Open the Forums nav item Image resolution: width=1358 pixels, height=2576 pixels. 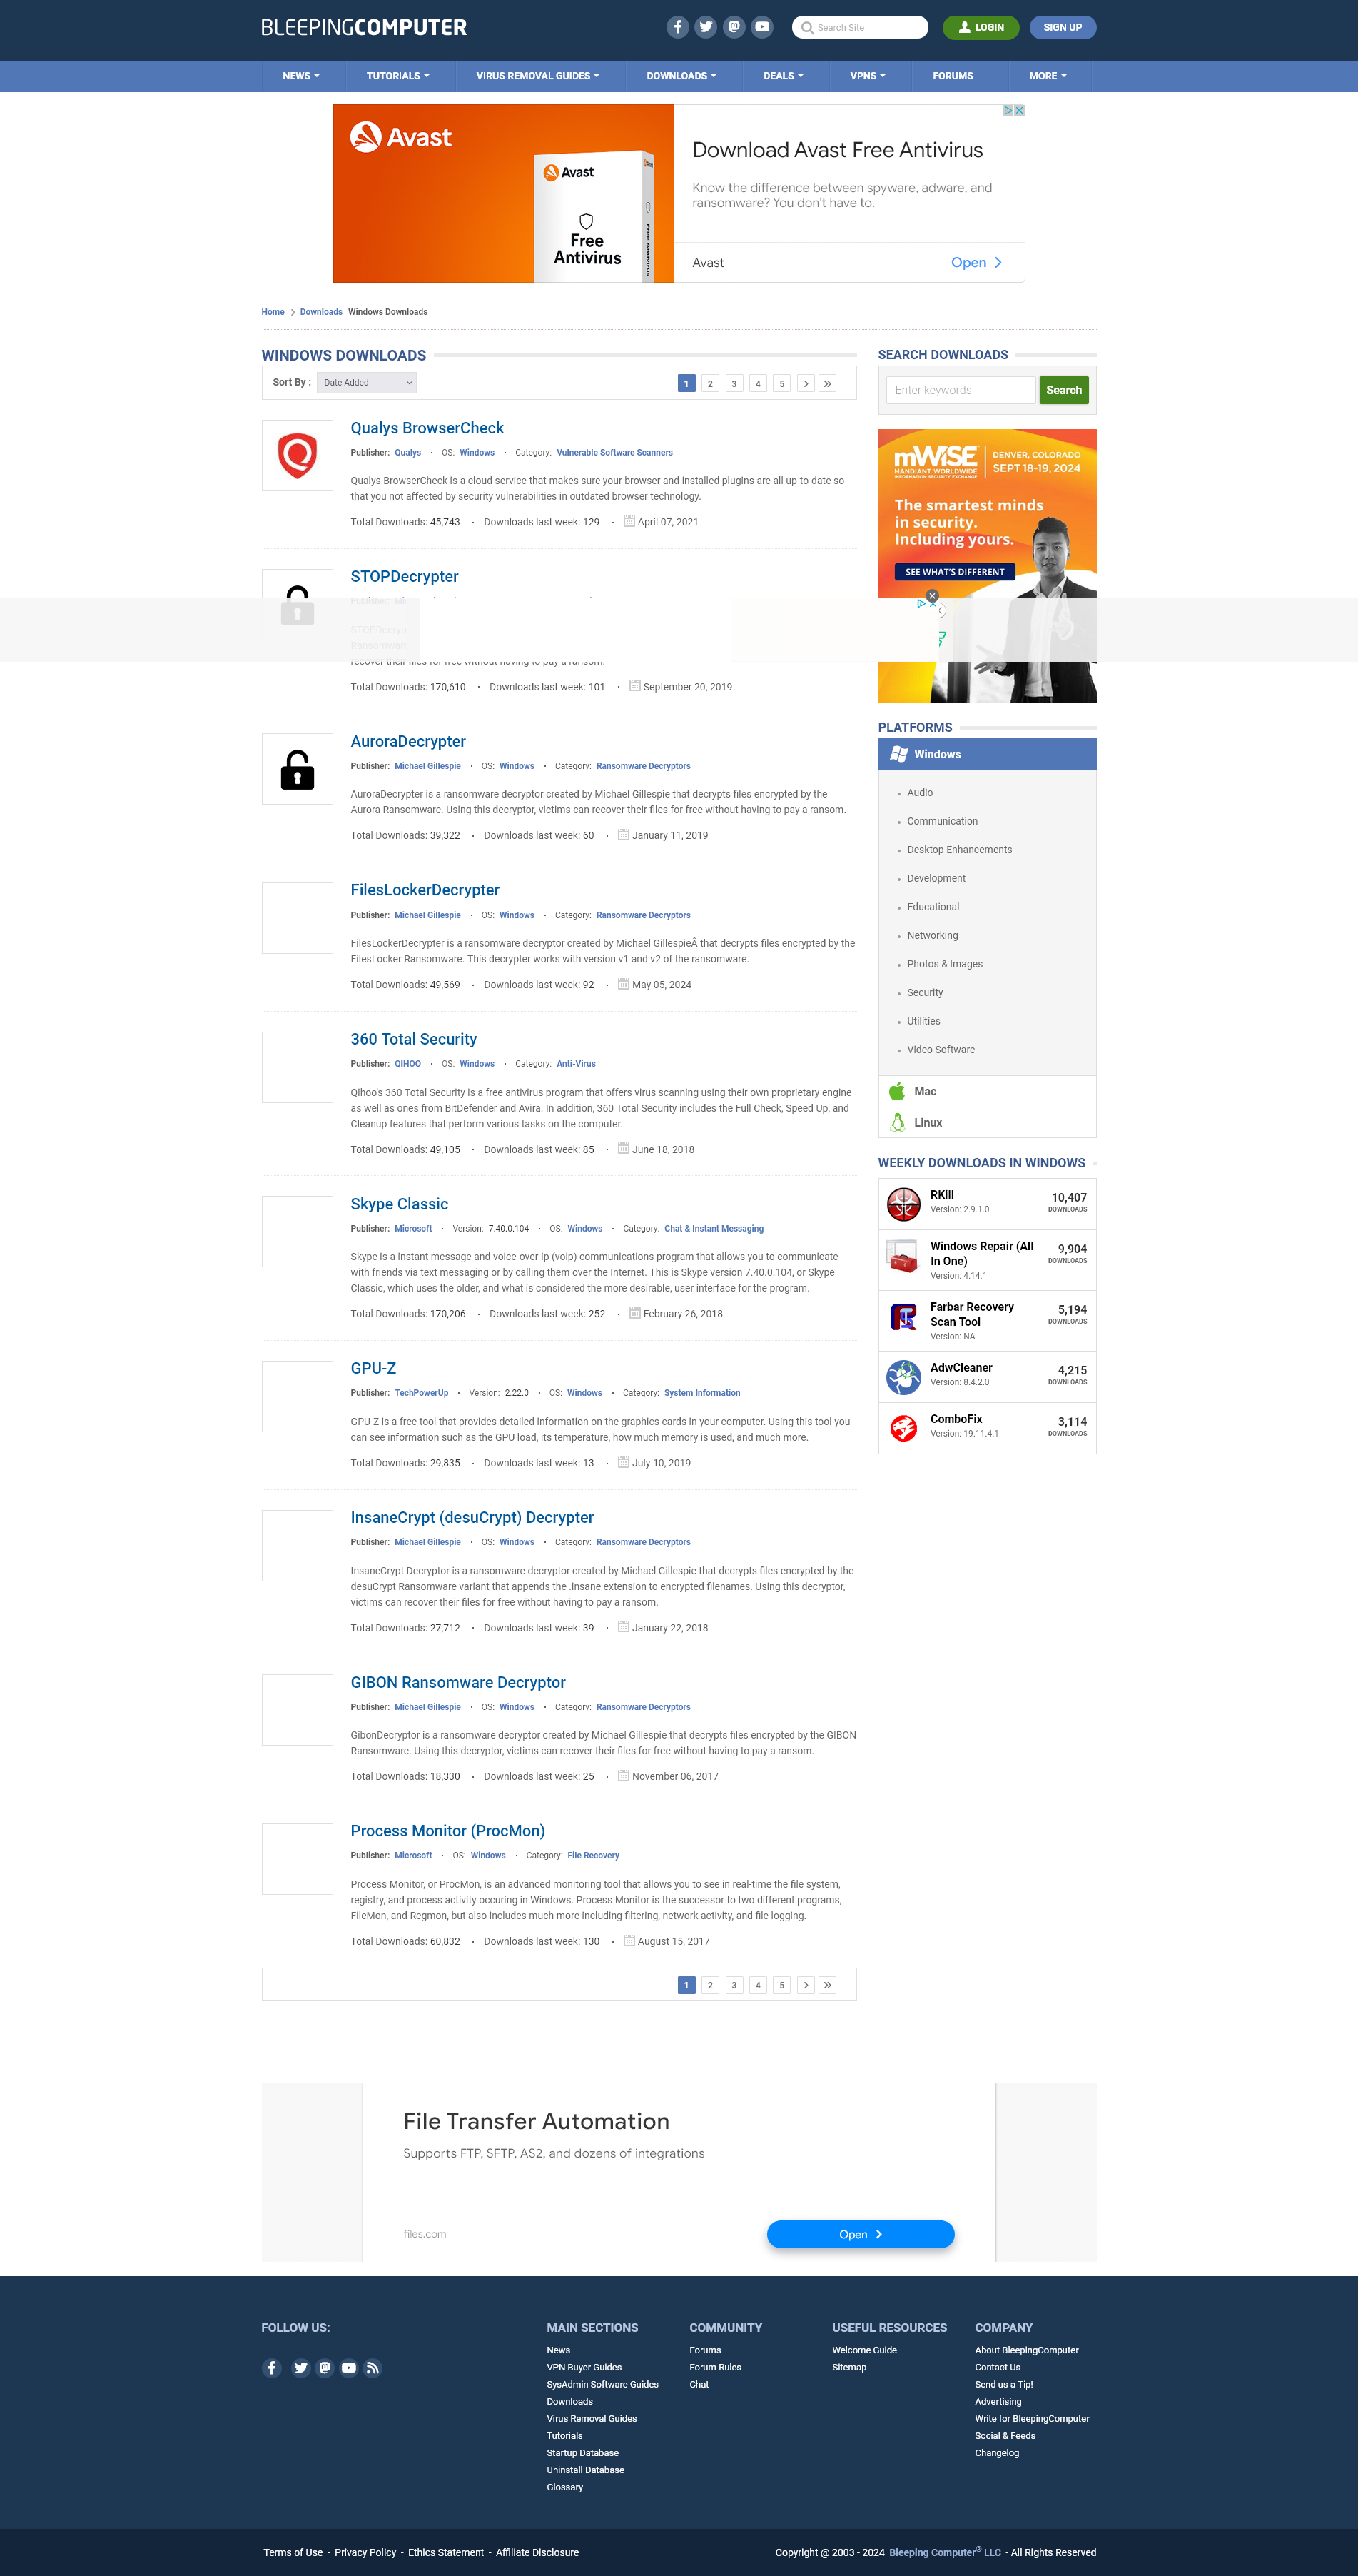tap(952, 76)
